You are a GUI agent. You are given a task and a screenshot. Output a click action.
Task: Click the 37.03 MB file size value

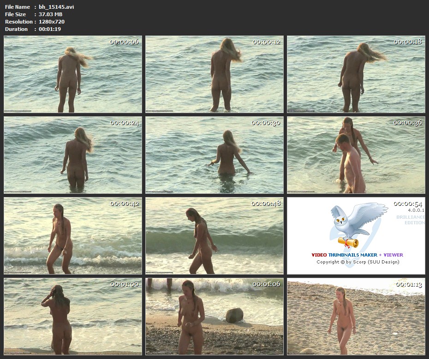coord(52,14)
